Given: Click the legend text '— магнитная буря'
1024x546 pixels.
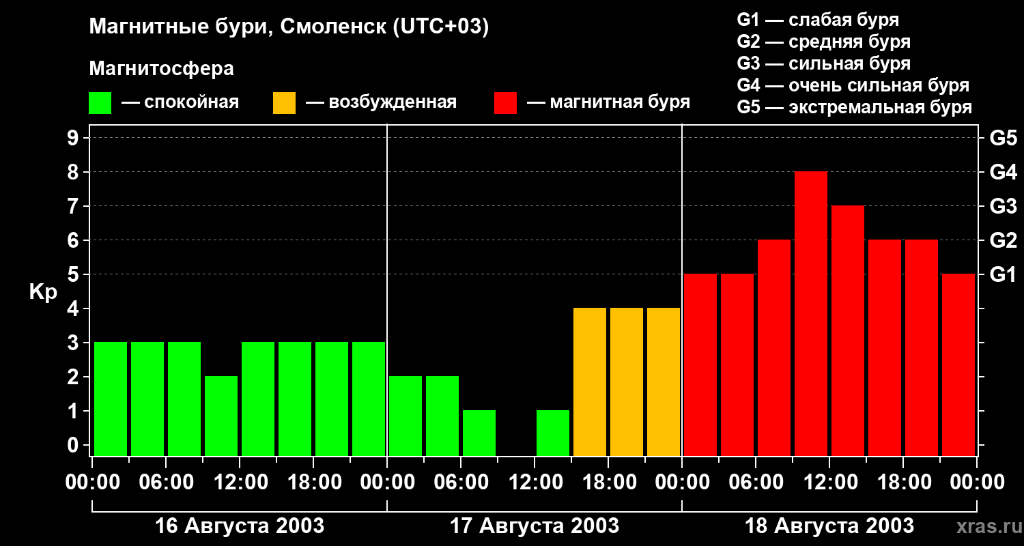Looking at the screenshot, I should (x=608, y=103).
